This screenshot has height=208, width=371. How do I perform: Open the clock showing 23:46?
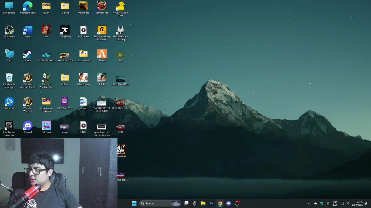pyautogui.click(x=357, y=203)
